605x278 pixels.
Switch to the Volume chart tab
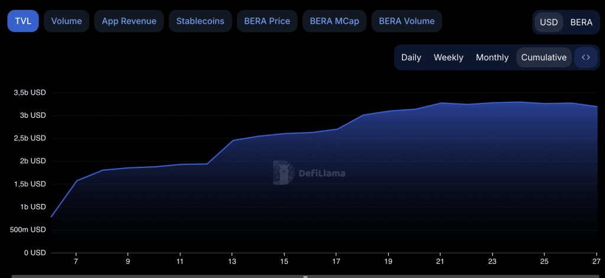pyautogui.click(x=66, y=21)
